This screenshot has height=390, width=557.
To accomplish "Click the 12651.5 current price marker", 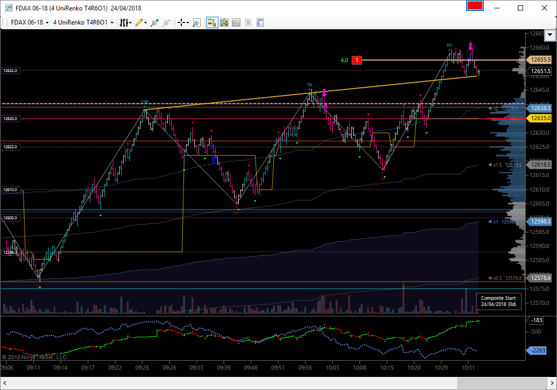I will (540, 71).
